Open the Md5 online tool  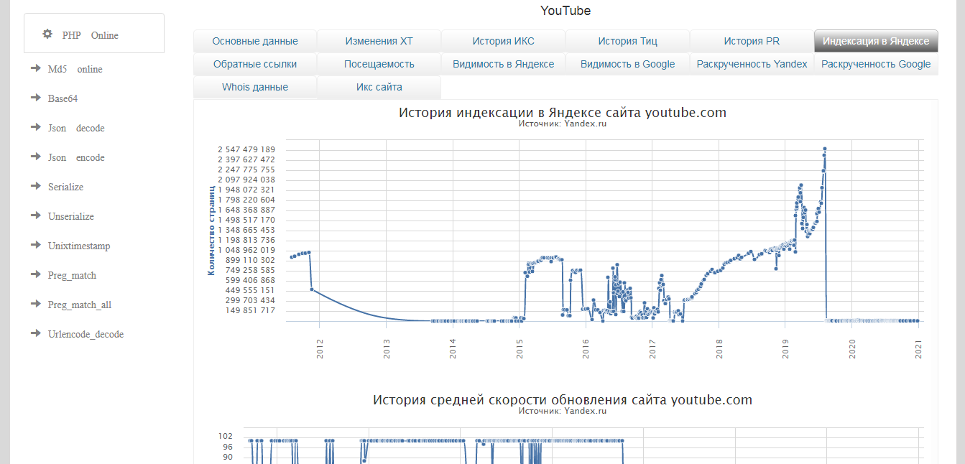pos(75,70)
